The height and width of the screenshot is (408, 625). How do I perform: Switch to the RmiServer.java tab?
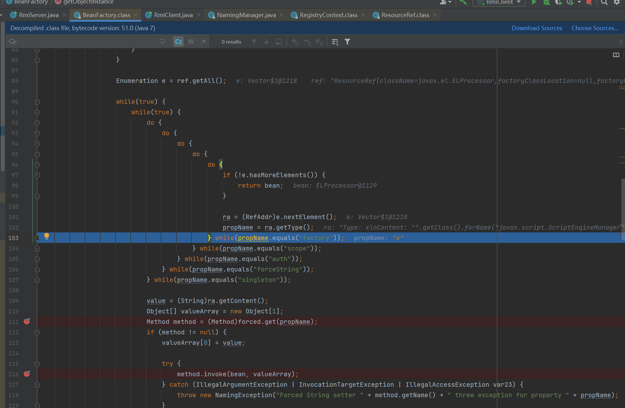38,15
